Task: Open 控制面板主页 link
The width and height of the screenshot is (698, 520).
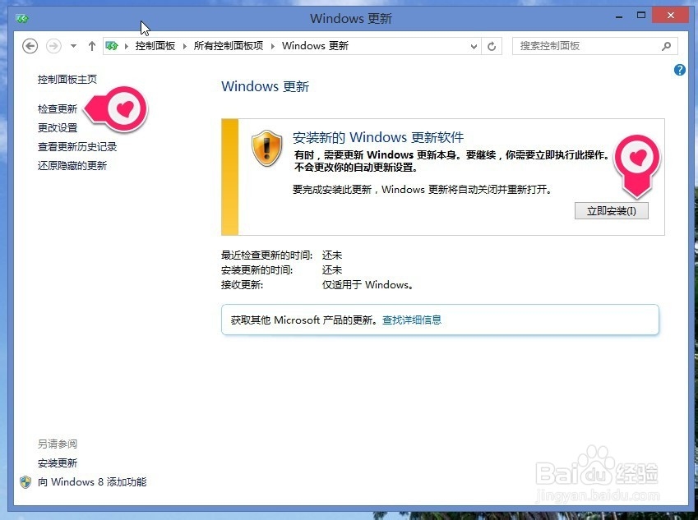Action: pyautogui.click(x=67, y=79)
